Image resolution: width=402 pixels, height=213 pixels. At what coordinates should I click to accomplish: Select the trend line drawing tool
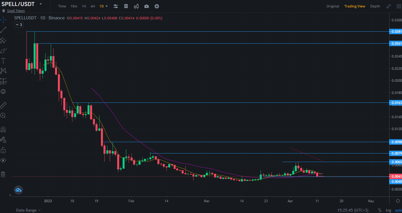point(3,30)
